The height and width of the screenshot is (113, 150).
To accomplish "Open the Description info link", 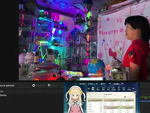I will [x=128, y=97].
